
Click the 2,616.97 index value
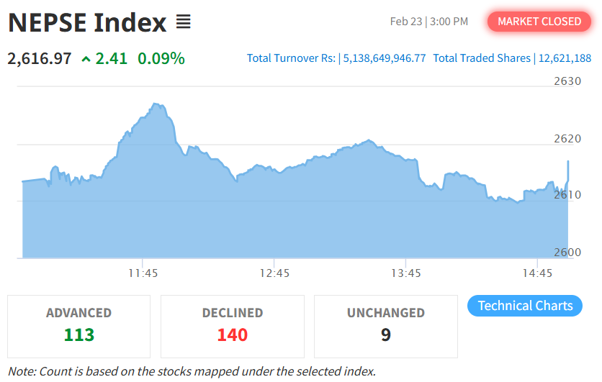coord(40,58)
